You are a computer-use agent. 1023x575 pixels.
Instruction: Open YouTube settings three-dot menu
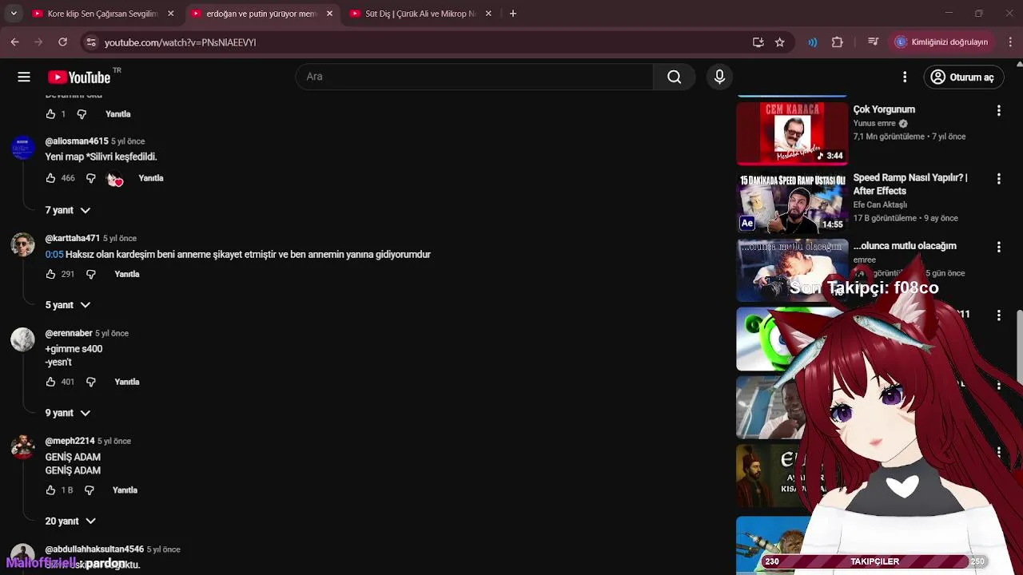pos(905,77)
